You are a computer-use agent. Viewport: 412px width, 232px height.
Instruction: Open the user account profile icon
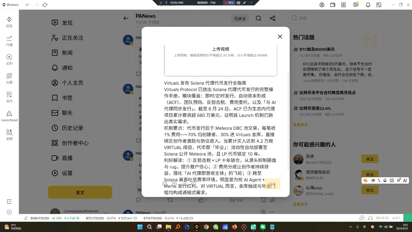pyautogui.click(x=322, y=5)
